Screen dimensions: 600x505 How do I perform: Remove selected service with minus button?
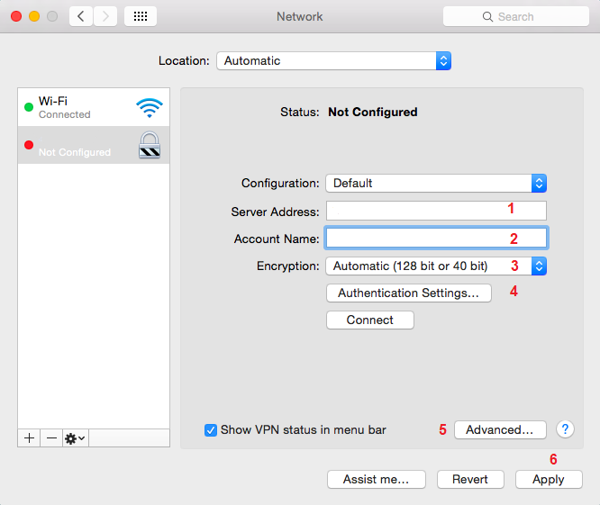pos(51,437)
